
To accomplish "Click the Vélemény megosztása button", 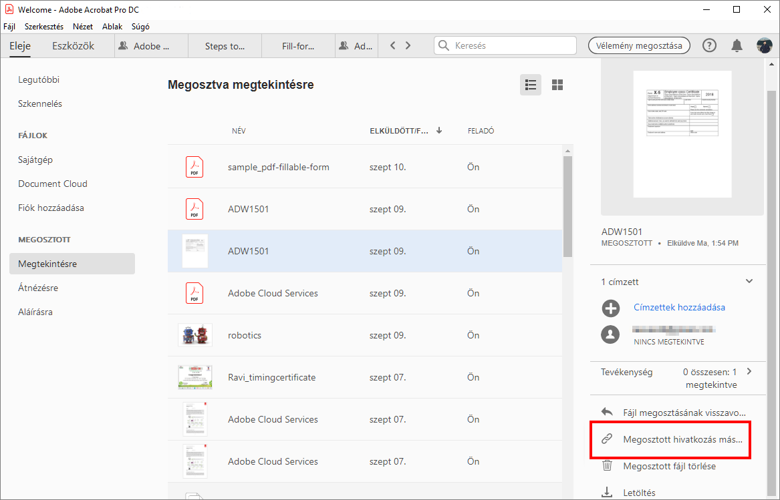I will click(639, 45).
